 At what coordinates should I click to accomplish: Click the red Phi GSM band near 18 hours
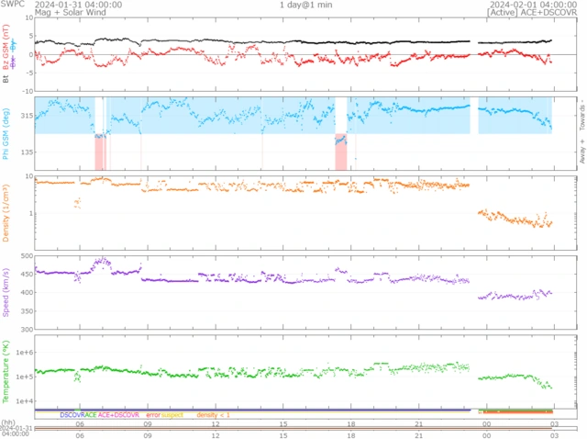(x=340, y=152)
